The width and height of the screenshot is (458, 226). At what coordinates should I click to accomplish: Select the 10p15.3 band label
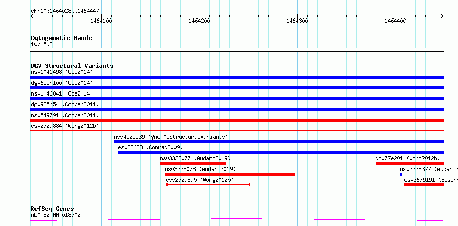pos(42,45)
